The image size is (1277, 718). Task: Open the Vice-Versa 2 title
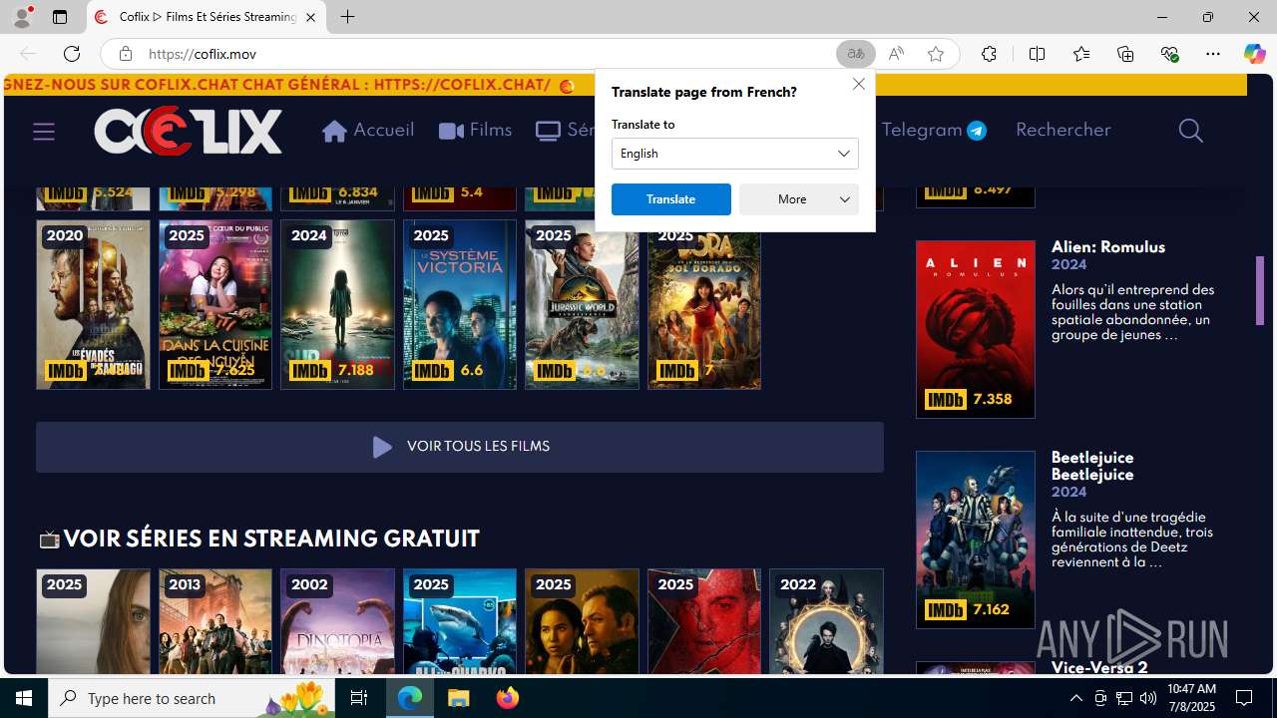[1099, 667]
